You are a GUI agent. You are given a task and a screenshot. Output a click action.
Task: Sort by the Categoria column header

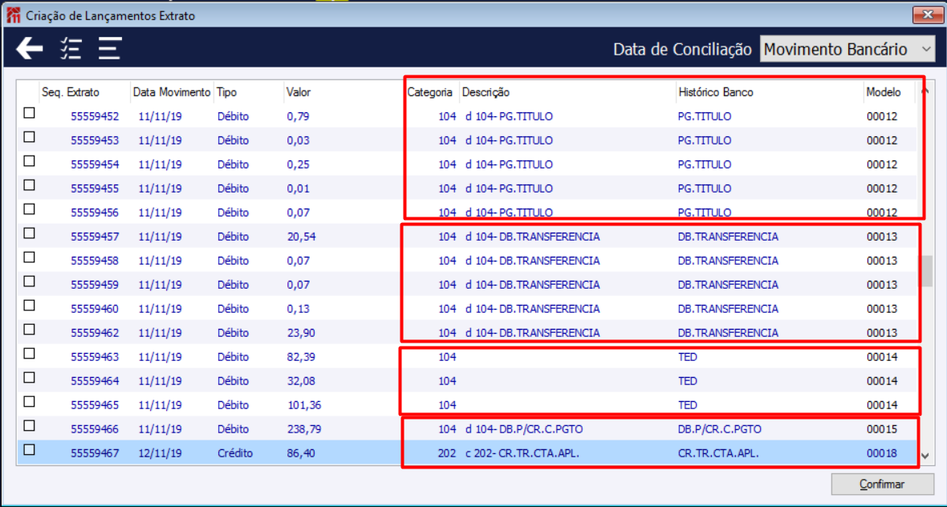tap(430, 92)
